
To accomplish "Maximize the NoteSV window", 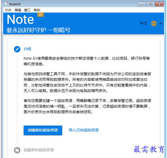I will tap(150, 4).
